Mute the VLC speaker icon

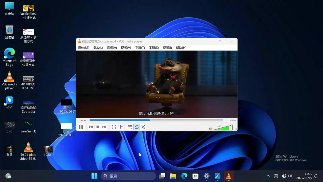(x=211, y=129)
